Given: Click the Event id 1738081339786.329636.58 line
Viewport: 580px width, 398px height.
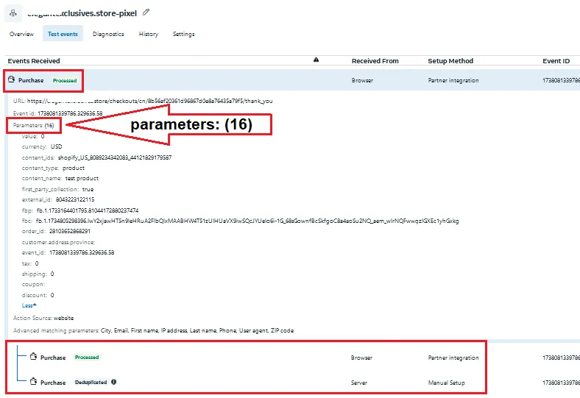Looking at the screenshot, I should 57,113.
